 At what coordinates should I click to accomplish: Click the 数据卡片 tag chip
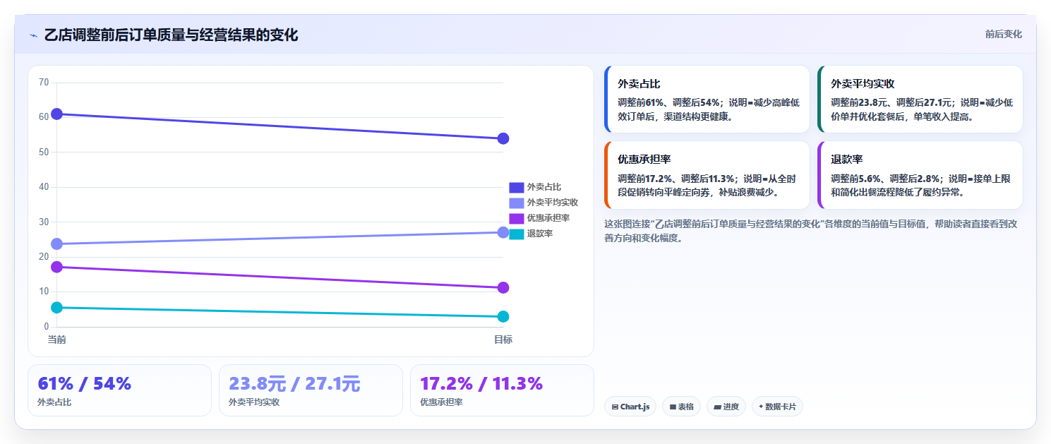[x=777, y=407]
